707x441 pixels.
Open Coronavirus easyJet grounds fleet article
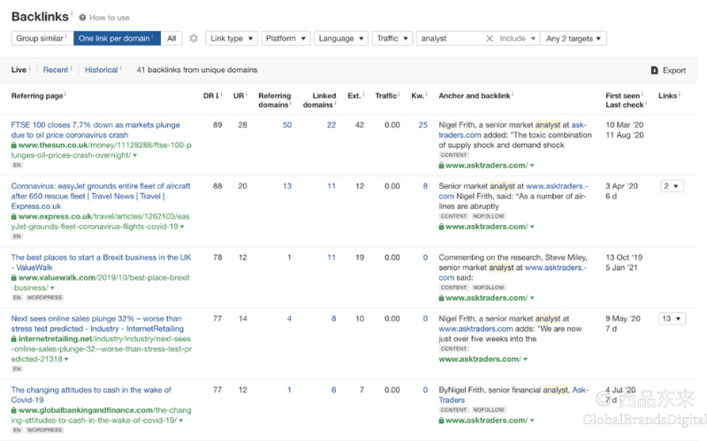click(x=101, y=196)
